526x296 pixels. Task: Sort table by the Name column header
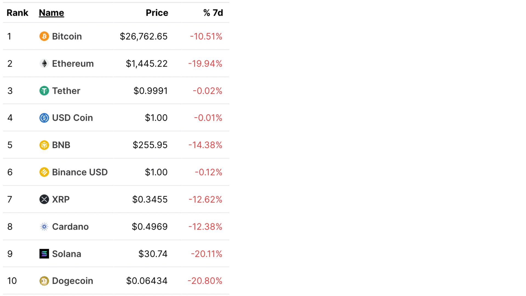(x=52, y=13)
